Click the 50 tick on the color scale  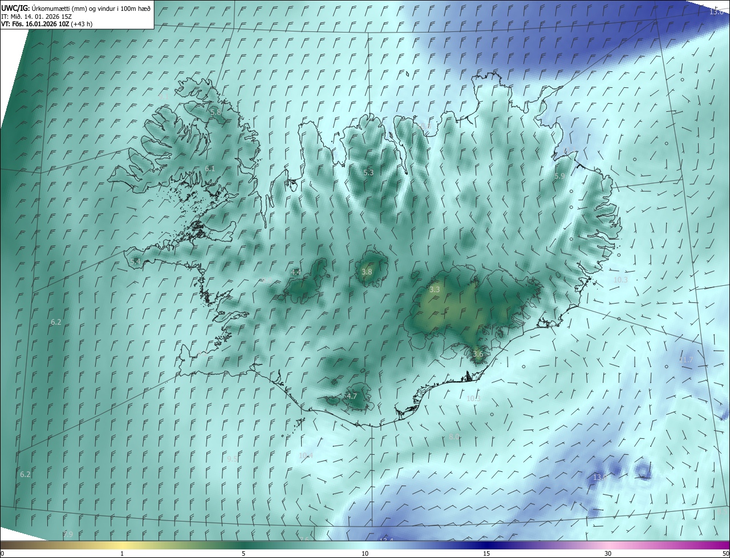point(726,553)
